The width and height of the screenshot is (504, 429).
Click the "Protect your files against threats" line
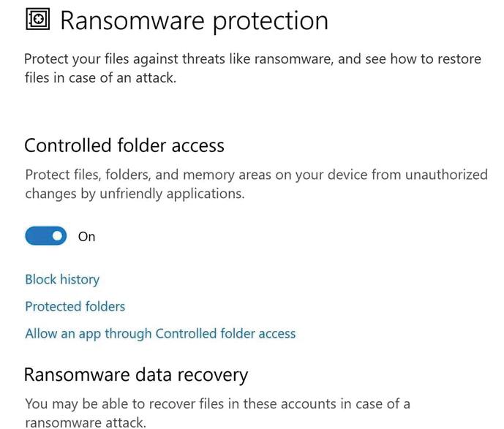click(x=252, y=58)
